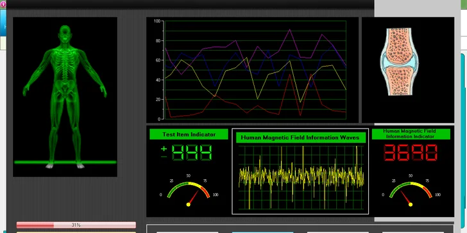Image resolution: width=467 pixels, height=233 pixels.
Task: Click the red 3690 digital readout
Action: click(x=411, y=153)
